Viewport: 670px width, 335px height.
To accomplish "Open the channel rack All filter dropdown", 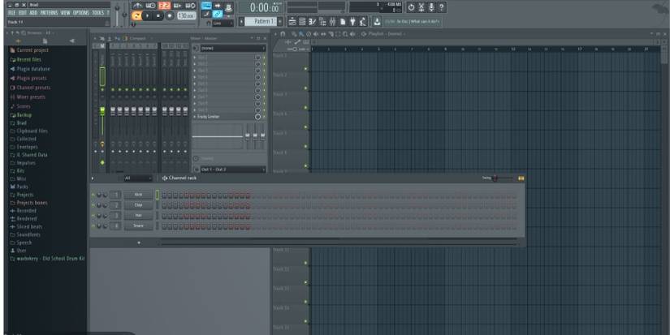I will (x=137, y=178).
